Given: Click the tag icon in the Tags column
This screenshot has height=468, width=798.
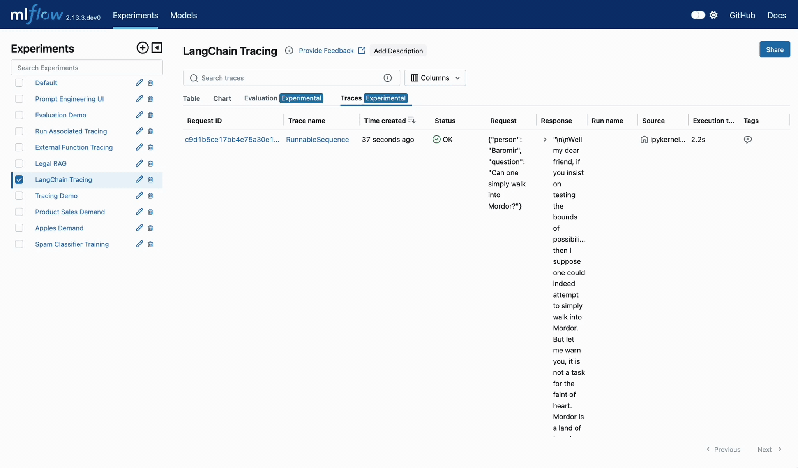Looking at the screenshot, I should [748, 139].
